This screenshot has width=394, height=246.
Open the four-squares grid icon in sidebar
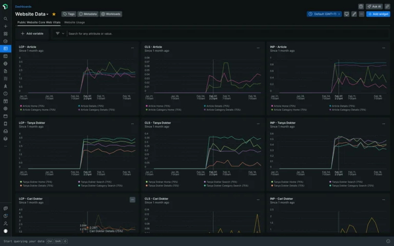[6, 34]
